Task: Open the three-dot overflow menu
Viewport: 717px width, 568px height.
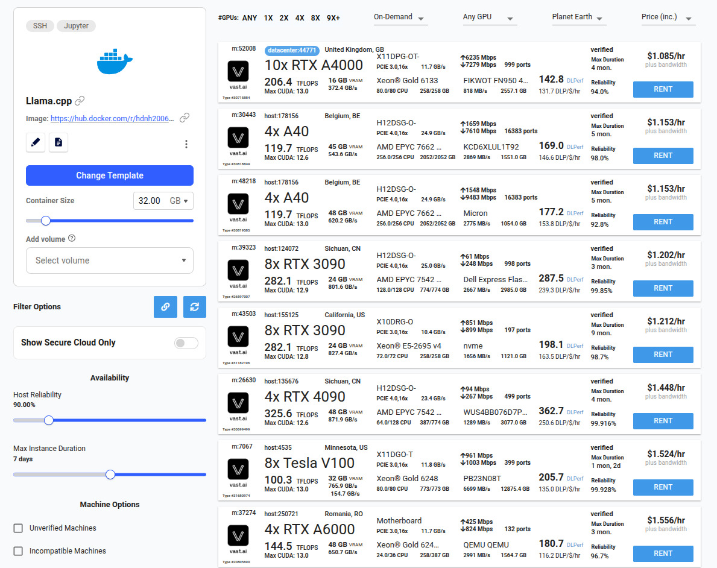Action: pos(186,144)
